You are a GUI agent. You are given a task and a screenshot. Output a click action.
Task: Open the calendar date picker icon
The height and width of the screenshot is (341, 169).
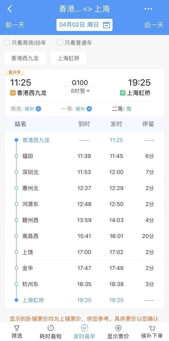point(106,25)
